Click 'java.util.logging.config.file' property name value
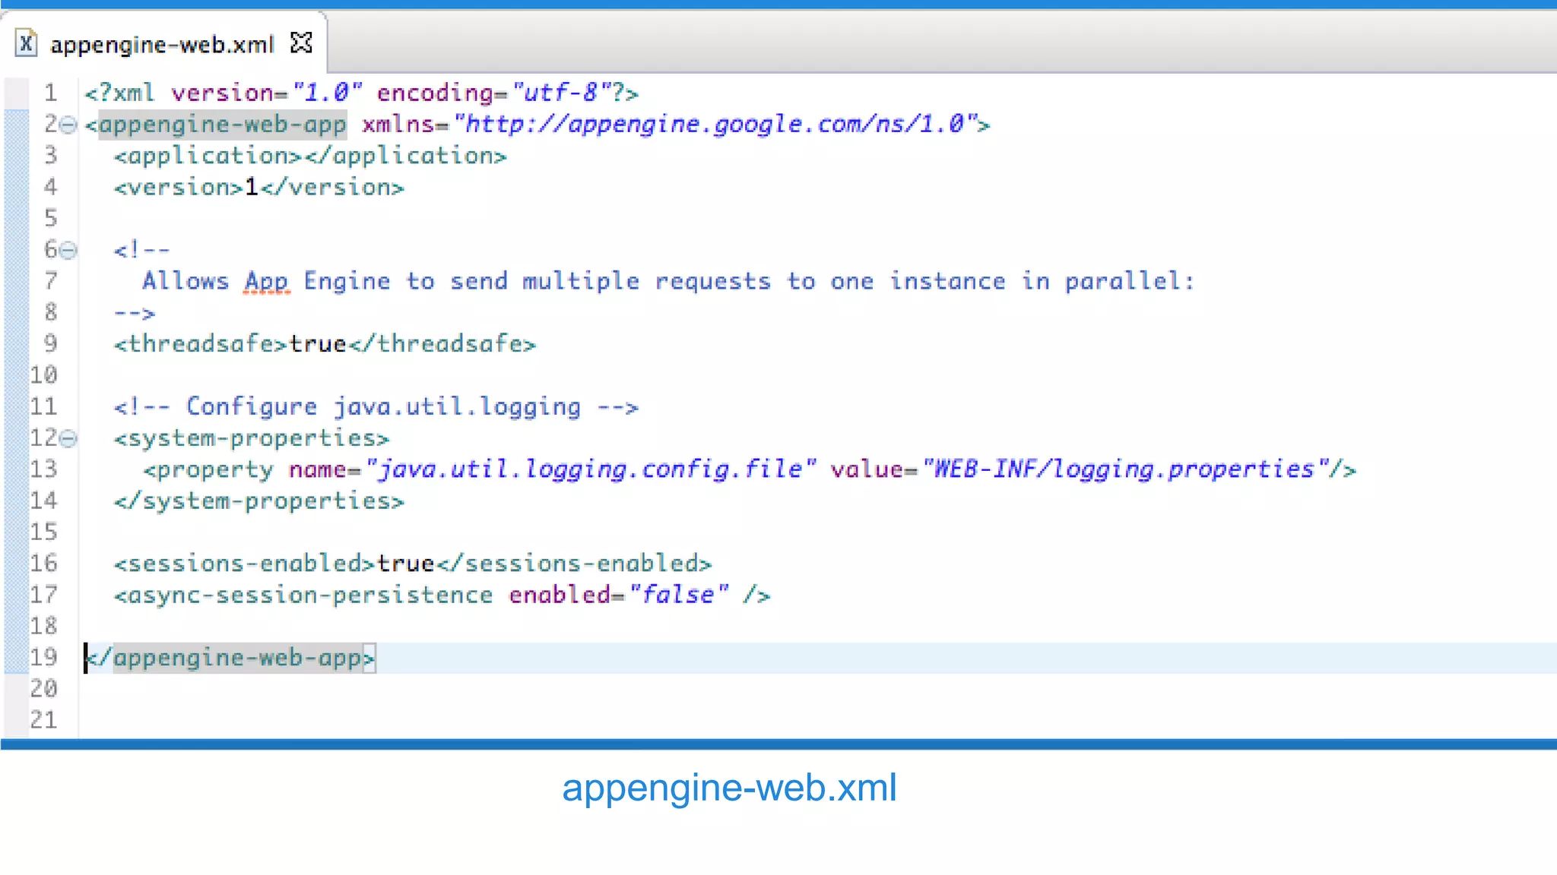Screen dimensions: 1557x875 point(591,469)
